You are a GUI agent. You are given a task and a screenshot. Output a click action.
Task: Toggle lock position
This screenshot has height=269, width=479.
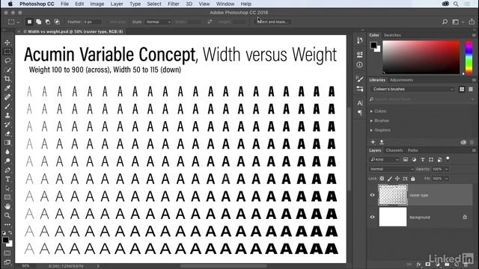[x=397, y=179]
